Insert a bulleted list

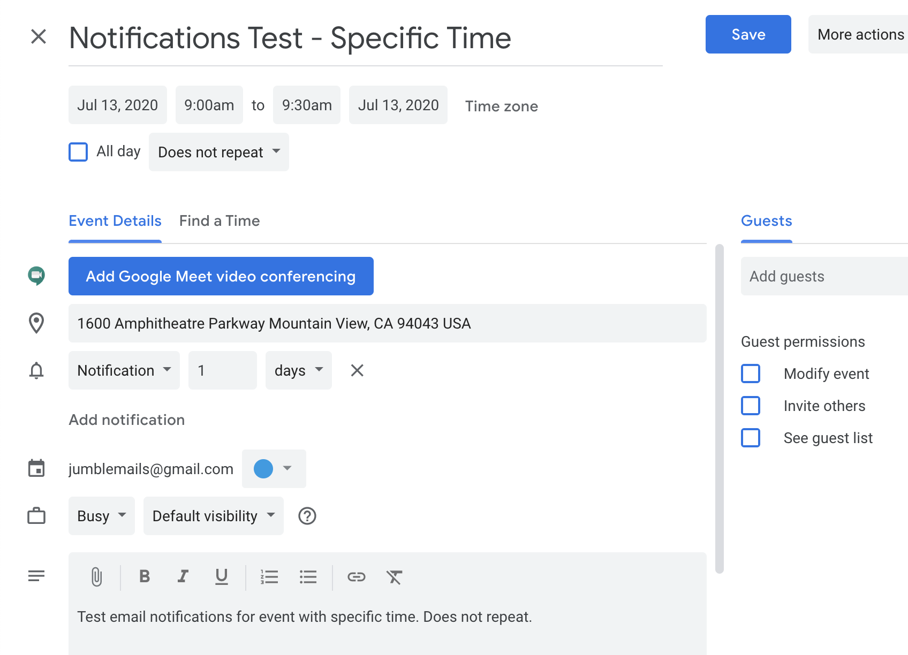[x=308, y=577]
